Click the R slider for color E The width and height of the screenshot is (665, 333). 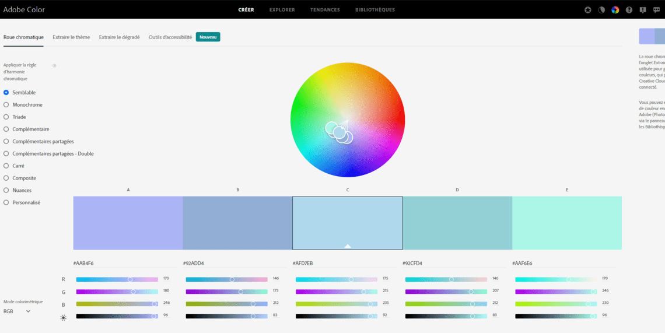point(556,279)
